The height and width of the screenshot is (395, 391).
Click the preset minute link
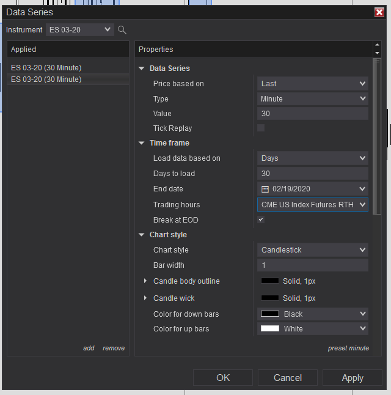click(348, 348)
